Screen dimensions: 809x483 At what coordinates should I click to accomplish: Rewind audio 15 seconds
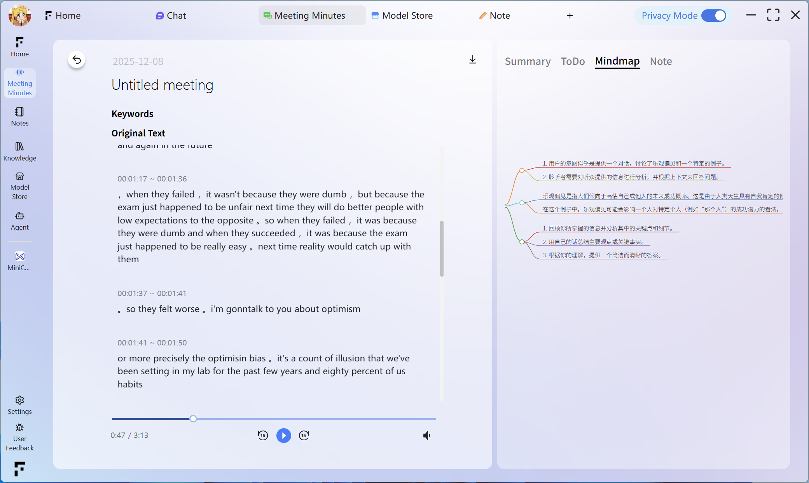pyautogui.click(x=263, y=436)
